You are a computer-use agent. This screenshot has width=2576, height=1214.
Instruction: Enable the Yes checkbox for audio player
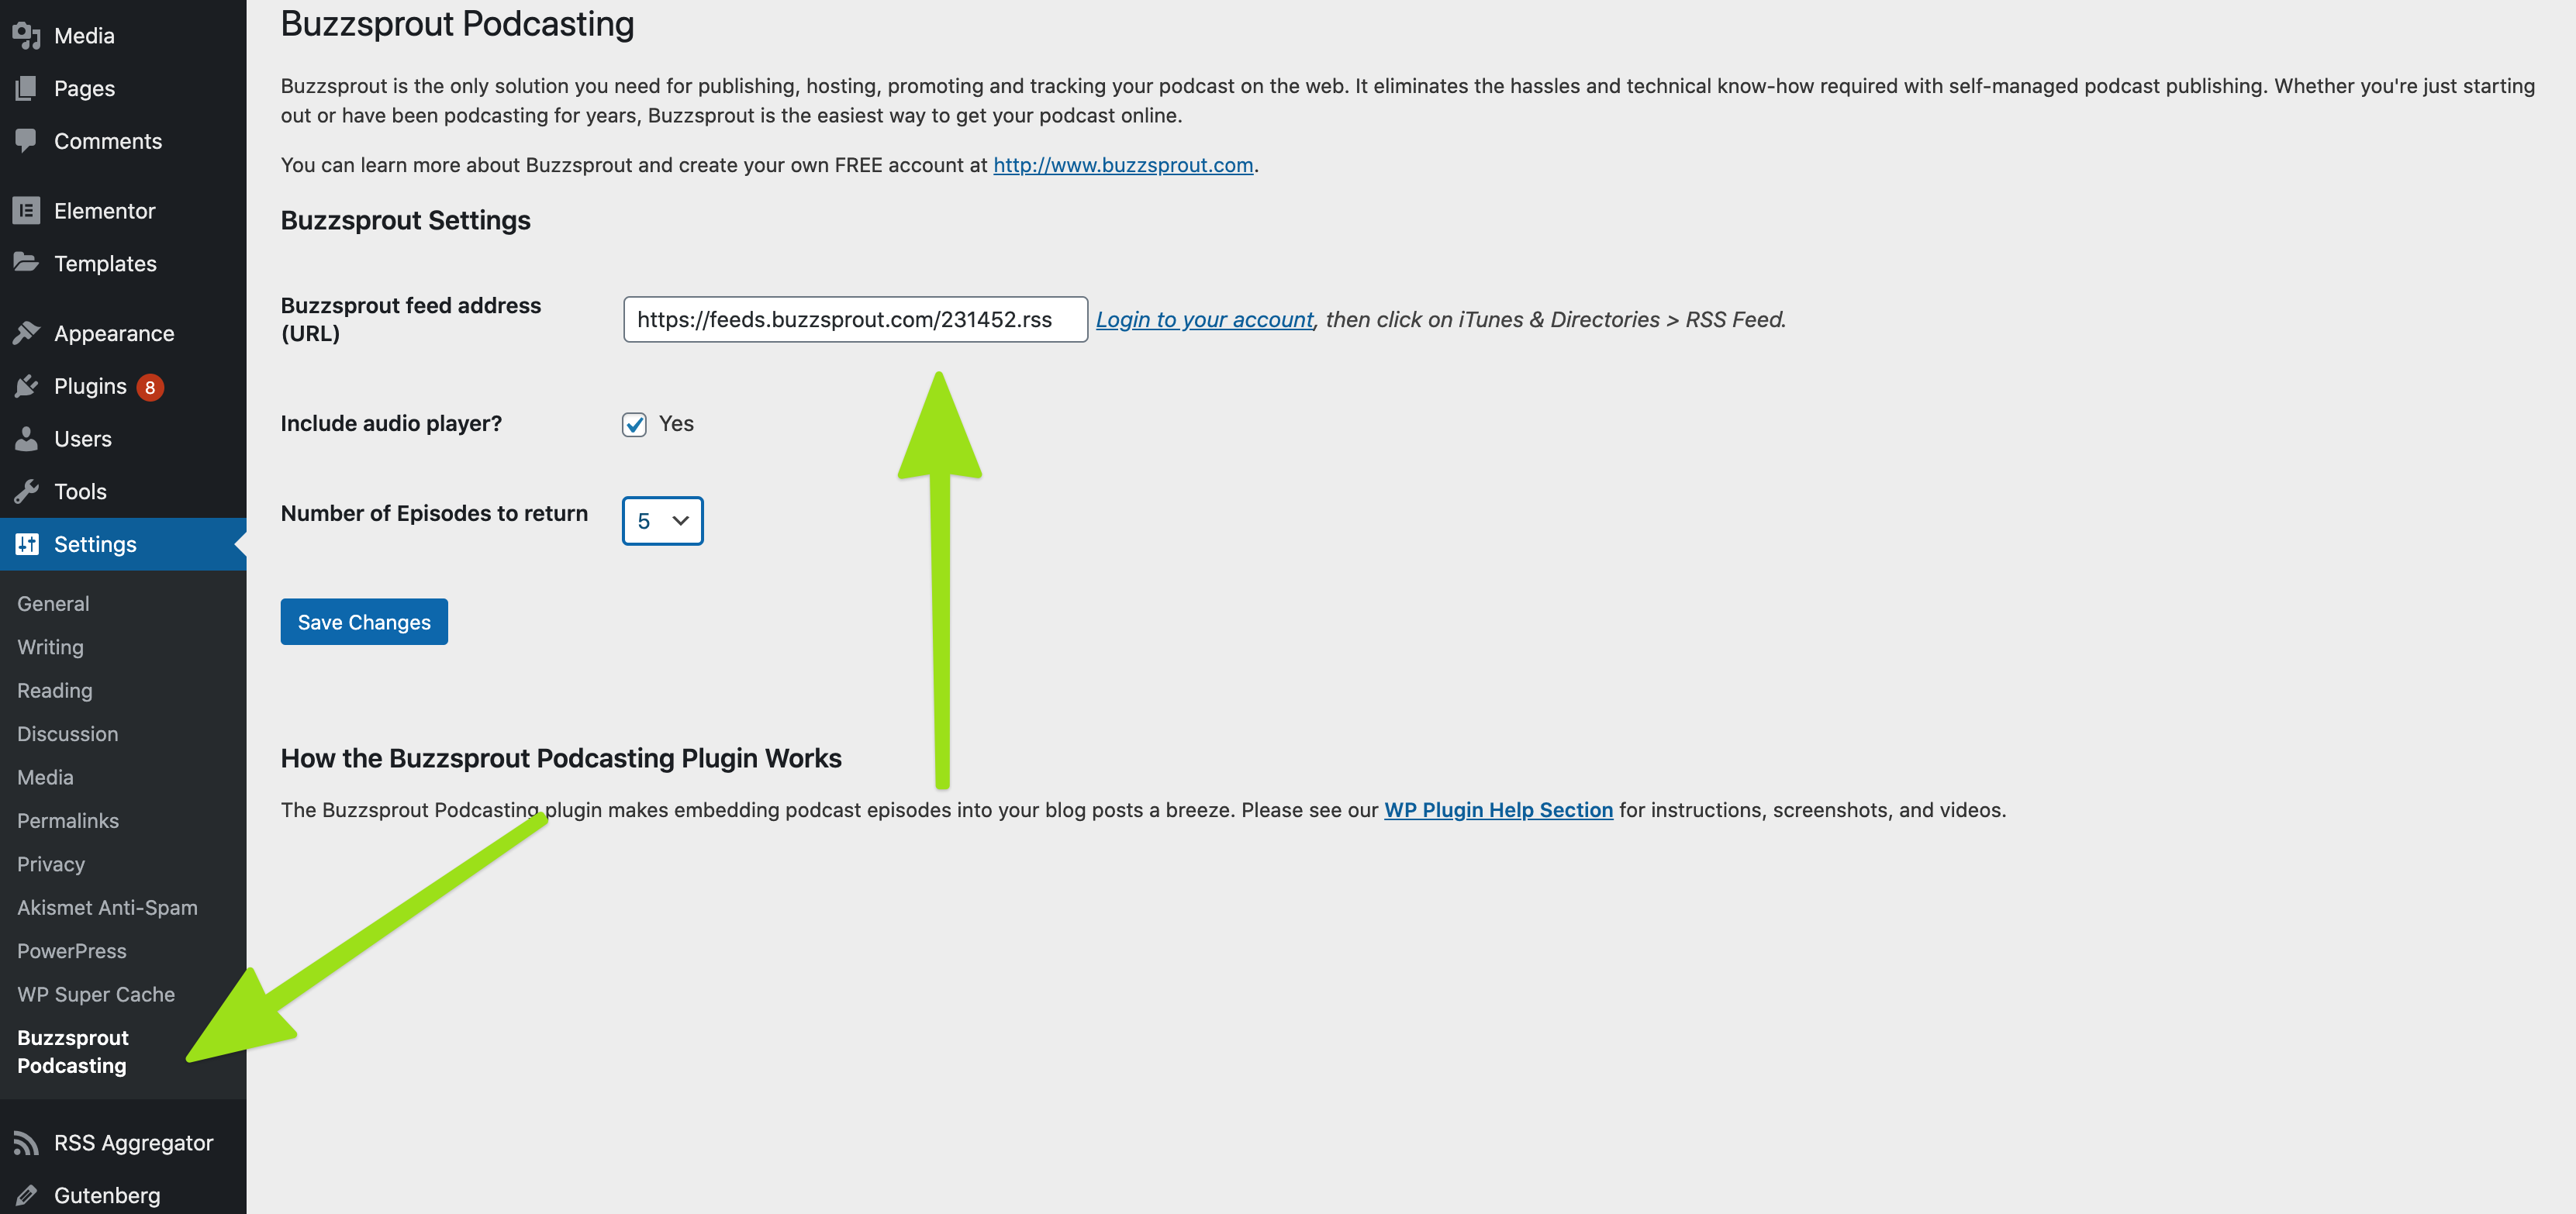pos(634,422)
